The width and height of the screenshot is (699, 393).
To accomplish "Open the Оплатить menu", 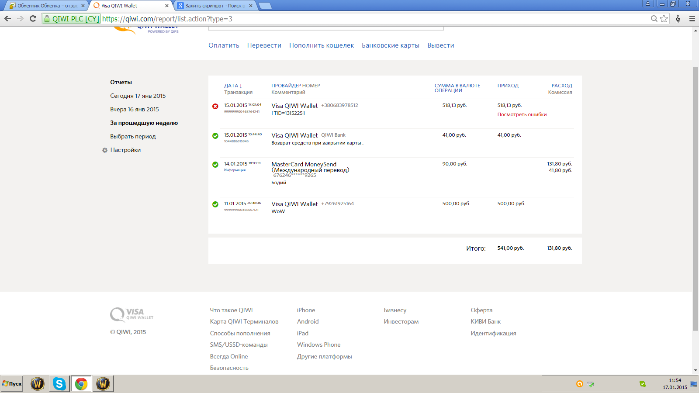I will 224,45.
